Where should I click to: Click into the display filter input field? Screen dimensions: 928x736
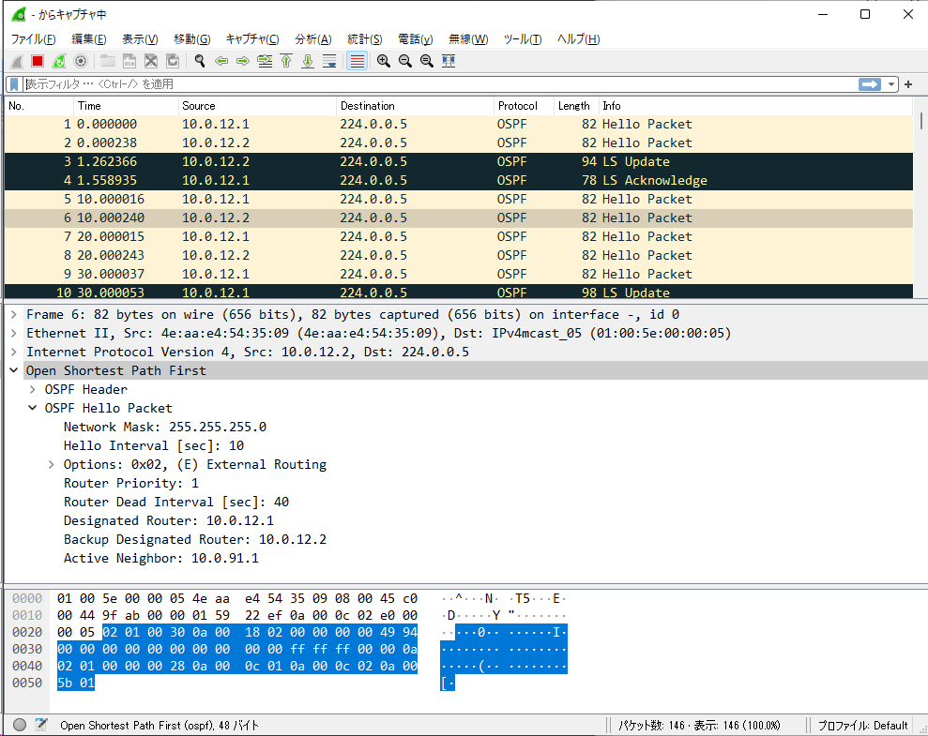(440, 84)
